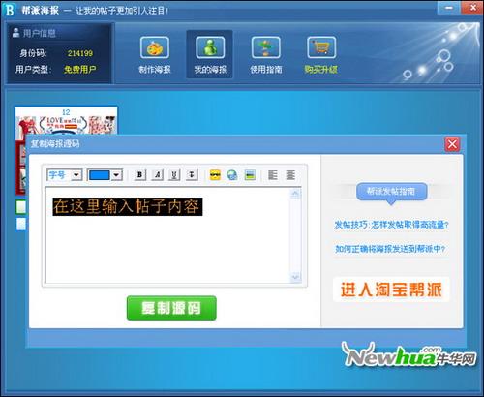The width and height of the screenshot is (484, 397).
Task: Click the white square below the green one
Action: (21, 224)
